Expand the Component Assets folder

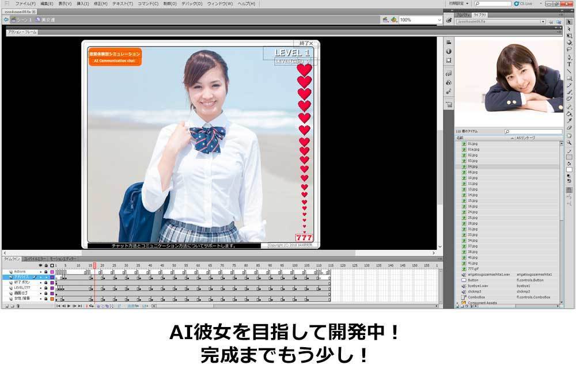pos(457,302)
